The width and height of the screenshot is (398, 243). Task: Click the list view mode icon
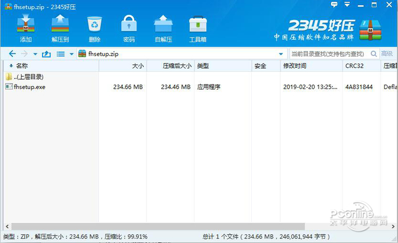(60, 54)
